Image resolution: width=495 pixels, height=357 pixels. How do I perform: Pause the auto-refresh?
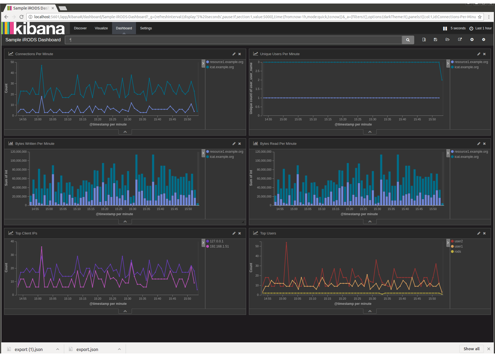pyautogui.click(x=445, y=29)
